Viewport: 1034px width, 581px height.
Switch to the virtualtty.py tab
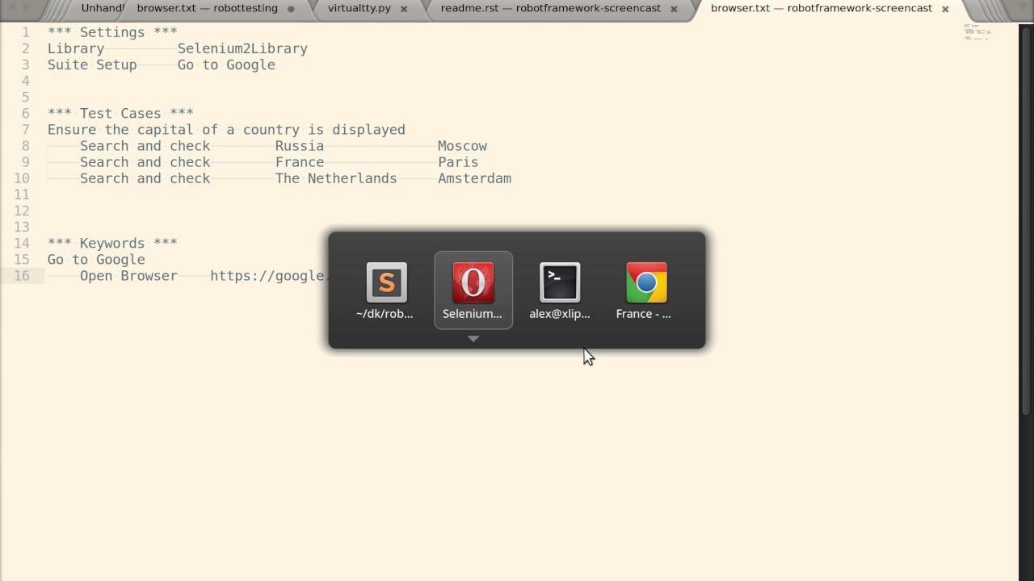click(x=359, y=8)
